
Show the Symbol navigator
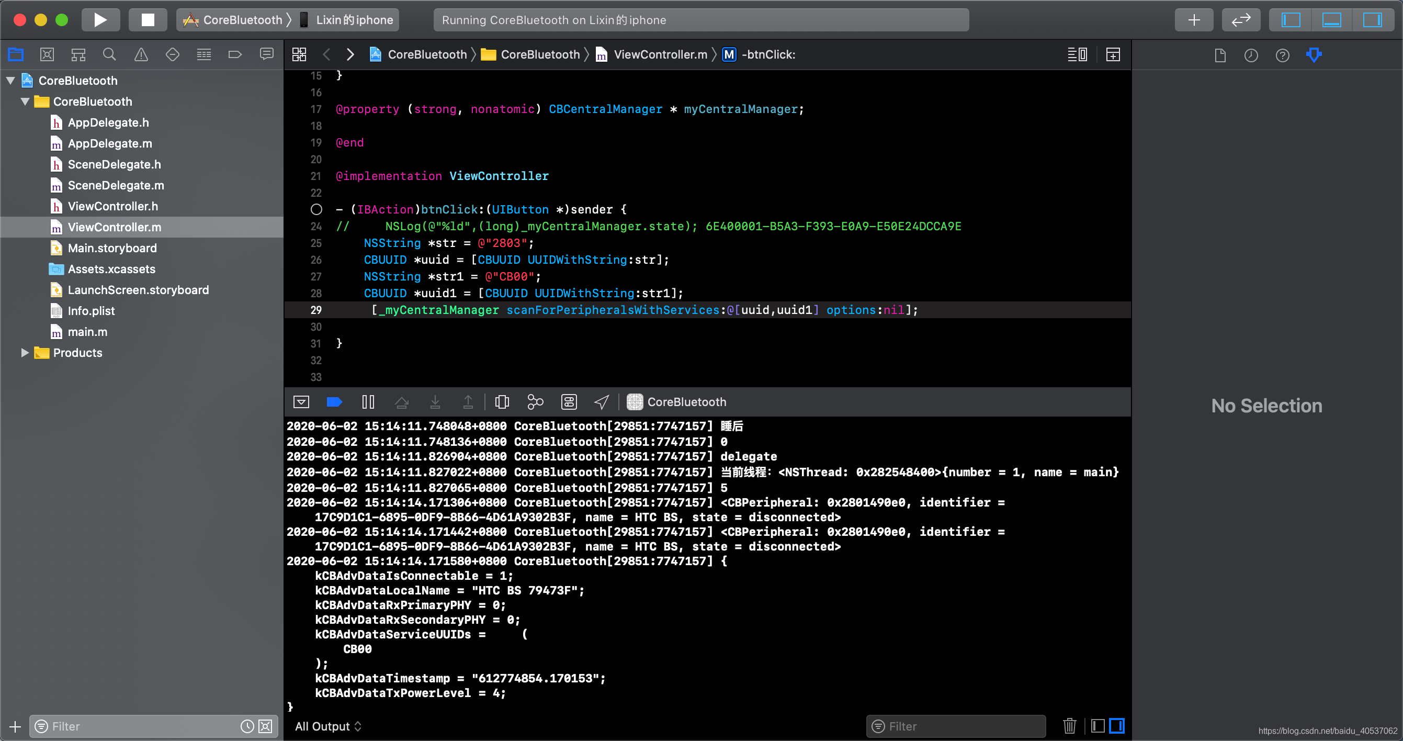78,54
